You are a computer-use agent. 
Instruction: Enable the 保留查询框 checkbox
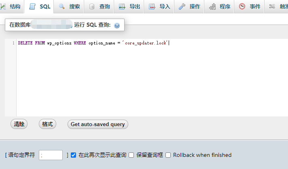pos(131,155)
